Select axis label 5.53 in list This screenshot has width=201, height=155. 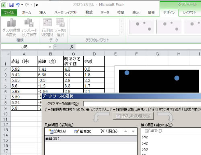[145, 149]
